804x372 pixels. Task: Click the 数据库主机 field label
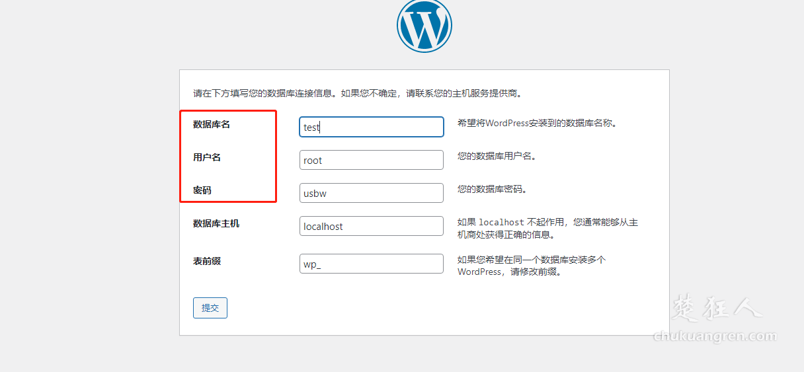point(216,223)
